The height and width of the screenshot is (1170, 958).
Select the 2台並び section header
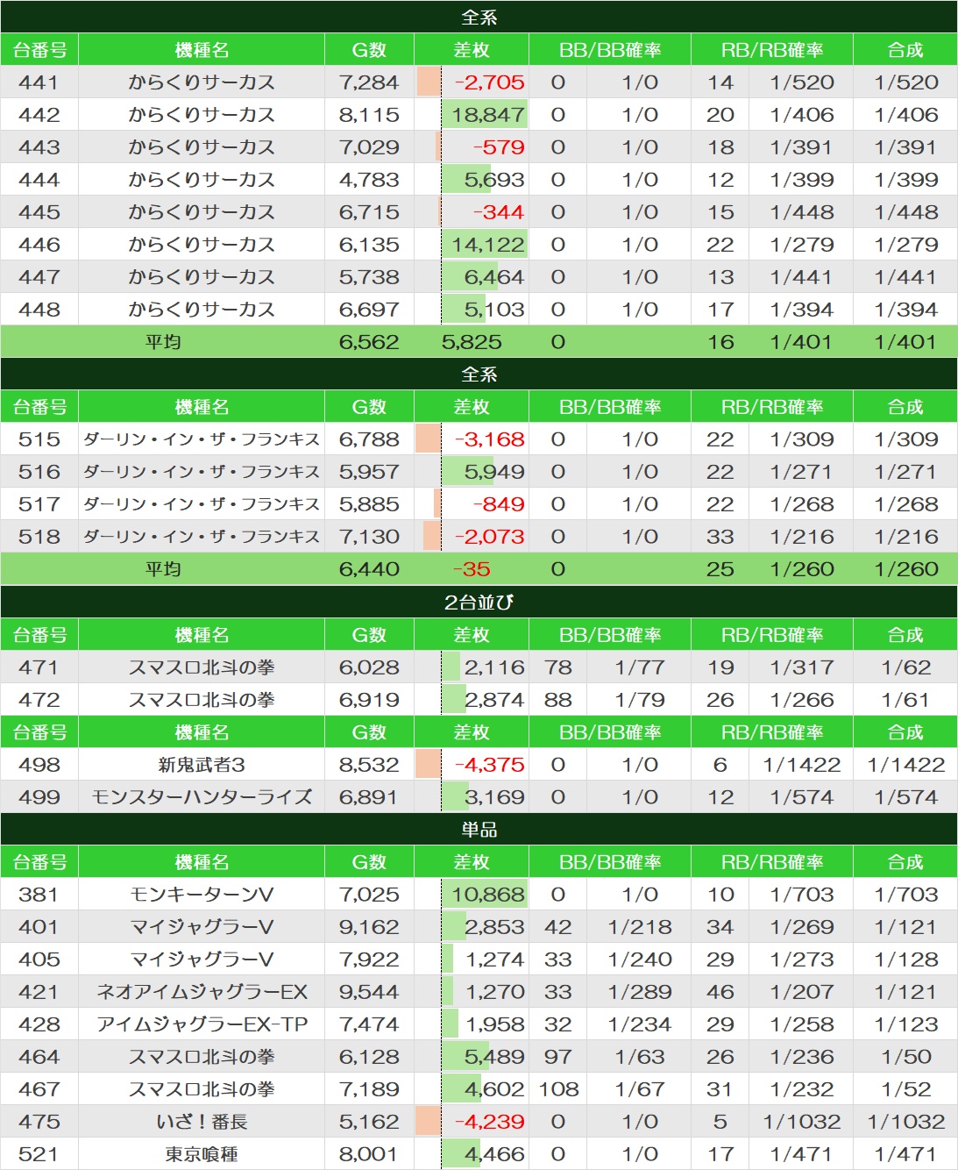[x=479, y=602]
